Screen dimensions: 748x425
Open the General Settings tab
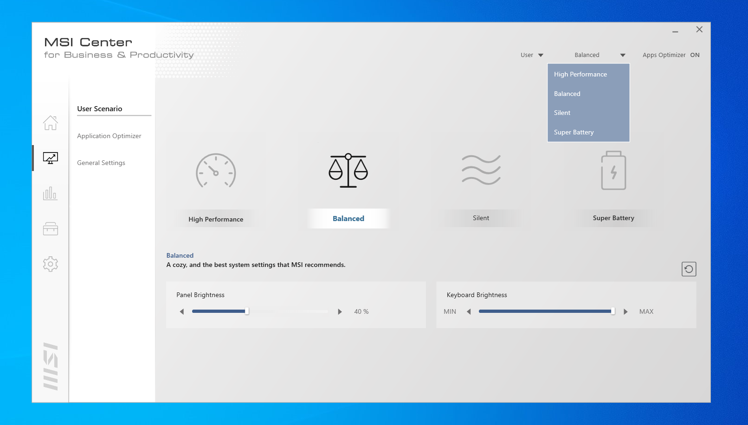coord(101,163)
